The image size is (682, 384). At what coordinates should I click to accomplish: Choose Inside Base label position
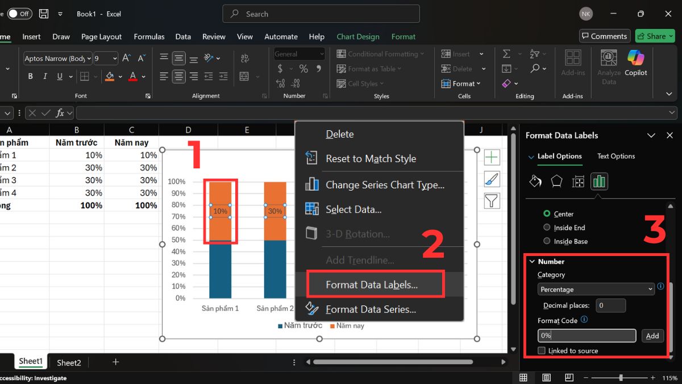pyautogui.click(x=547, y=241)
